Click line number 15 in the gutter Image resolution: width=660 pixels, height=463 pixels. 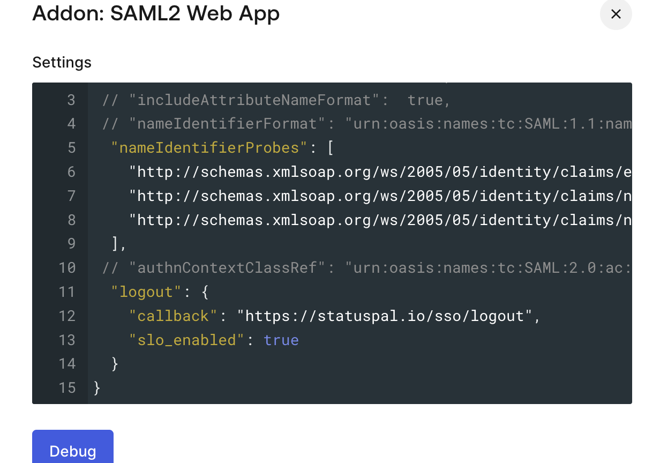coord(67,388)
